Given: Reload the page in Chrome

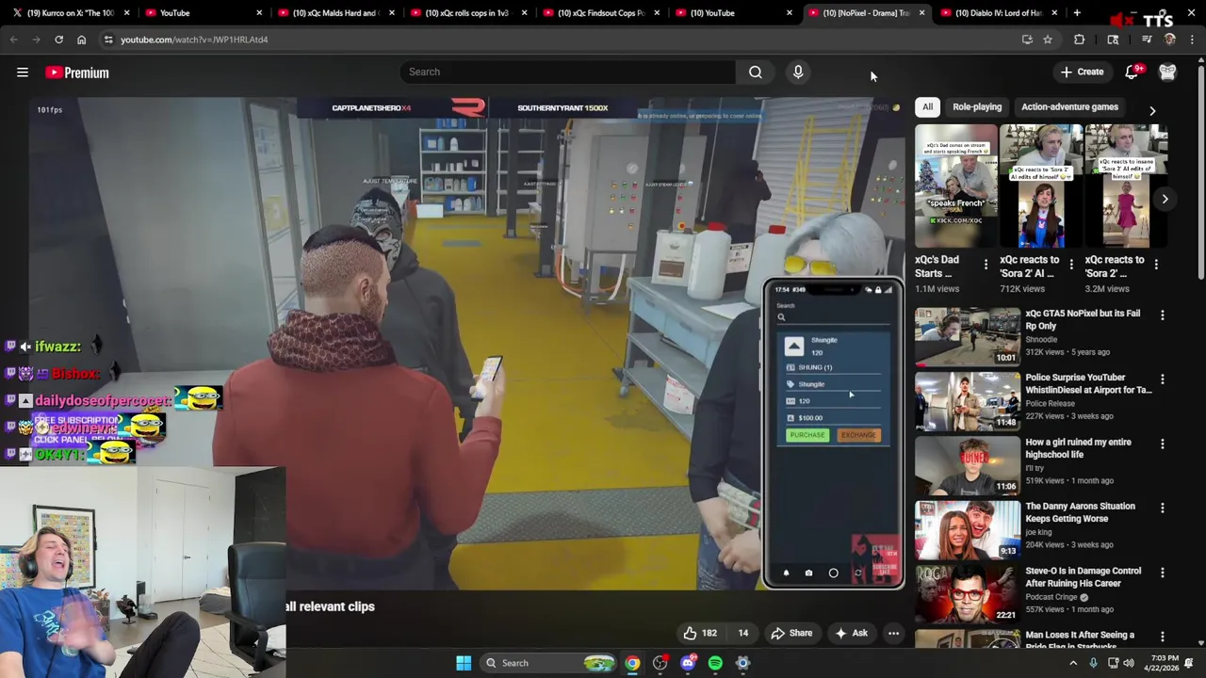Looking at the screenshot, I should pos(58,40).
